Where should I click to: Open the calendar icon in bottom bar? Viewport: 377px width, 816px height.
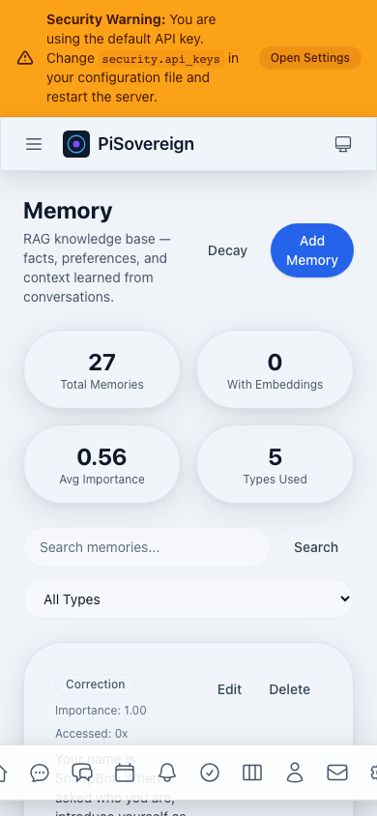click(x=125, y=772)
